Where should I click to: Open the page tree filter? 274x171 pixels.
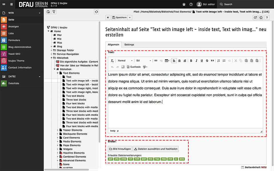54,12
